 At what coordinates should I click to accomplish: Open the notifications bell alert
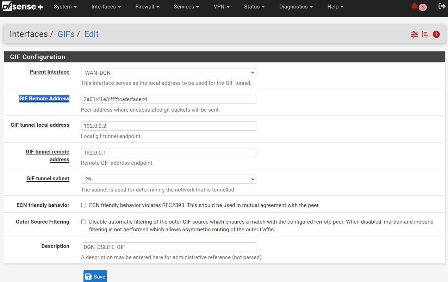415,7
